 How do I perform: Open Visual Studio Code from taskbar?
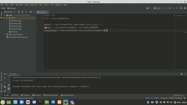[x=53, y=102]
